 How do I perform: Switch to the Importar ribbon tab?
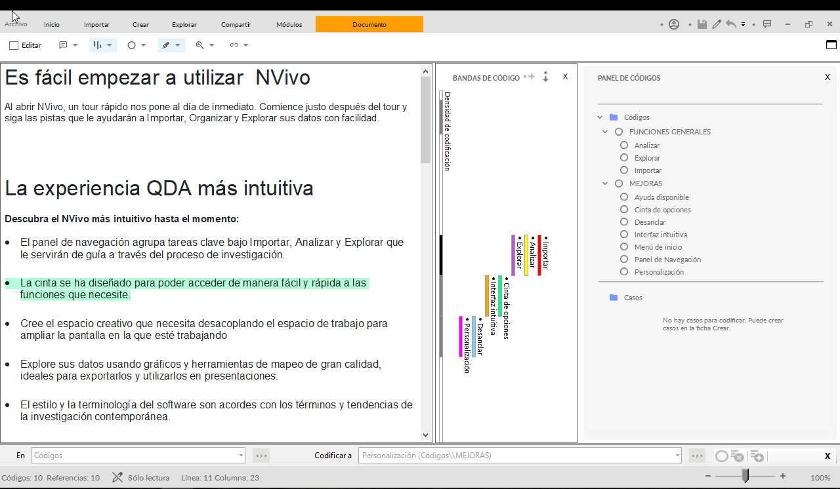point(96,25)
